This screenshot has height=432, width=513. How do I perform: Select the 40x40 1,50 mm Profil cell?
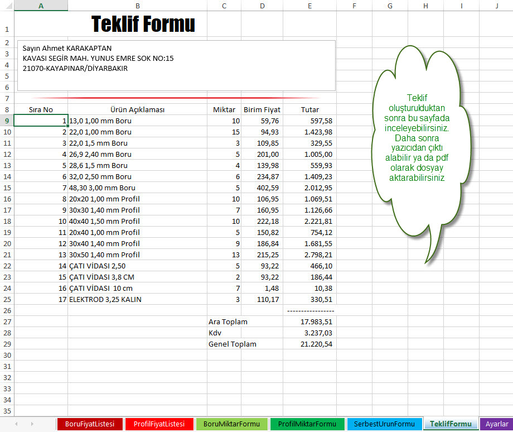coord(137,221)
